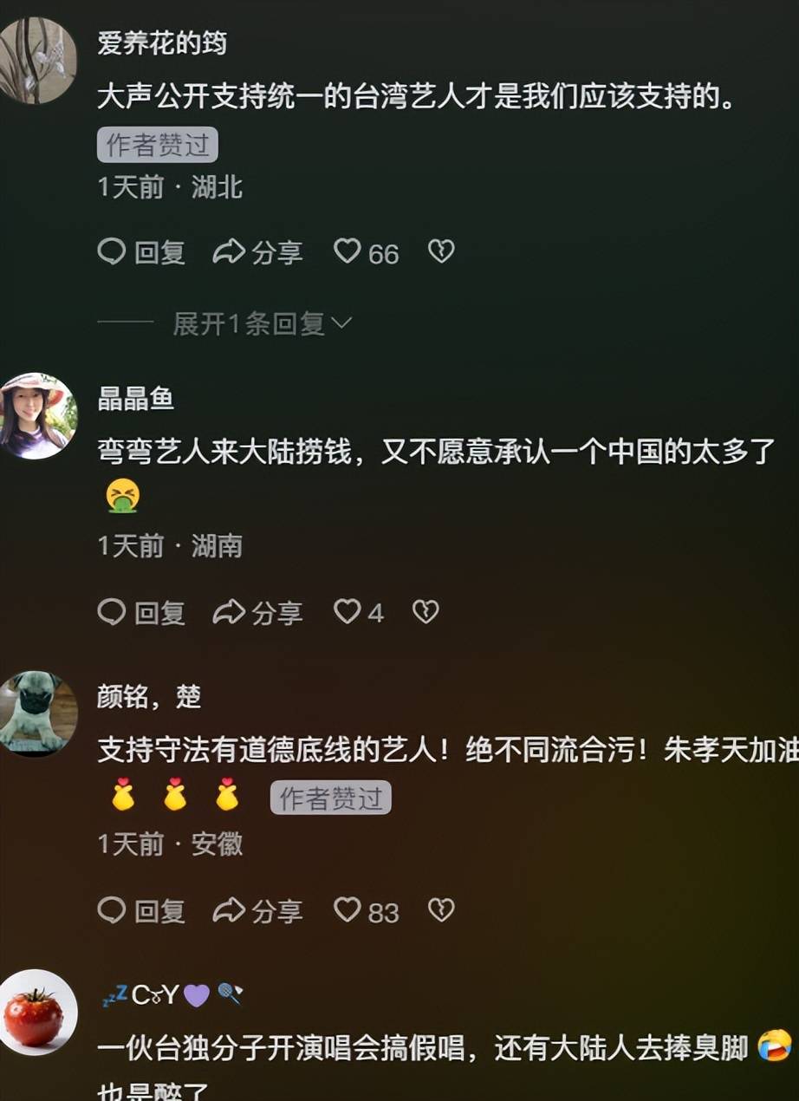Image resolution: width=799 pixels, height=1101 pixels.
Task: Reply to 颜铭，楚's comment
Action: point(141,911)
